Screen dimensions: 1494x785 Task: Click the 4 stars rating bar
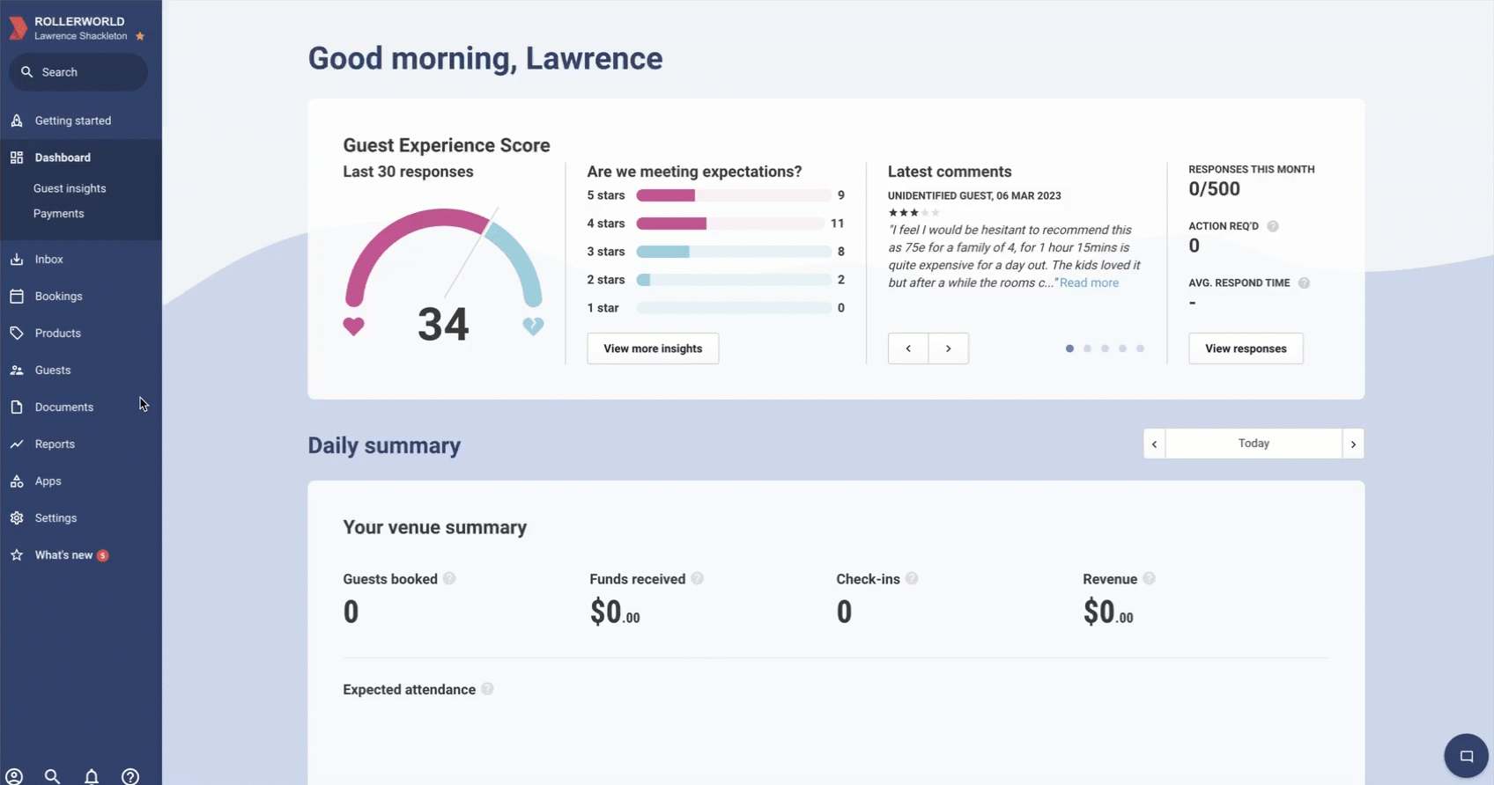click(731, 224)
